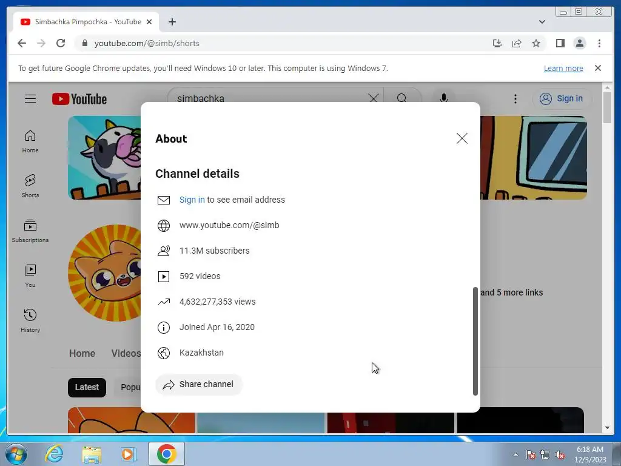Click the info icon beside Joined date
The height and width of the screenshot is (466, 621).
click(x=164, y=327)
